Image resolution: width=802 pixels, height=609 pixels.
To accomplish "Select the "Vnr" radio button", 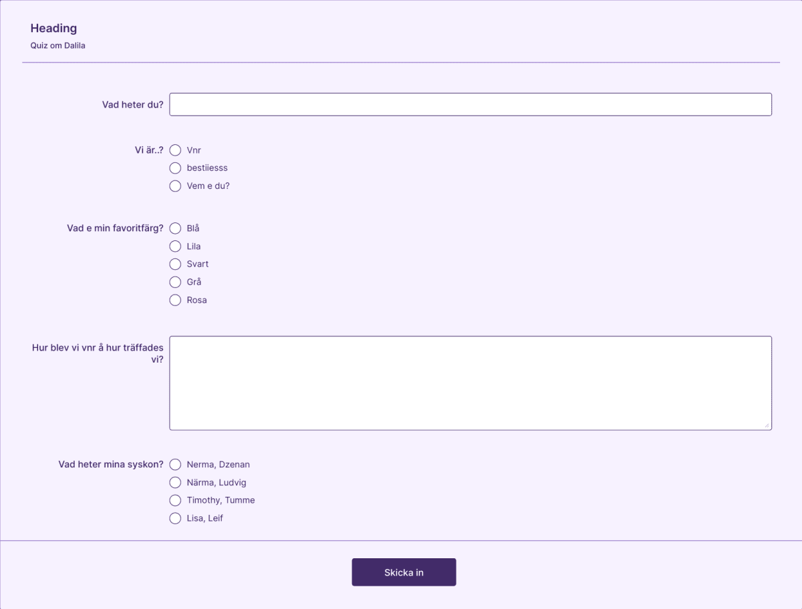I will coord(175,150).
